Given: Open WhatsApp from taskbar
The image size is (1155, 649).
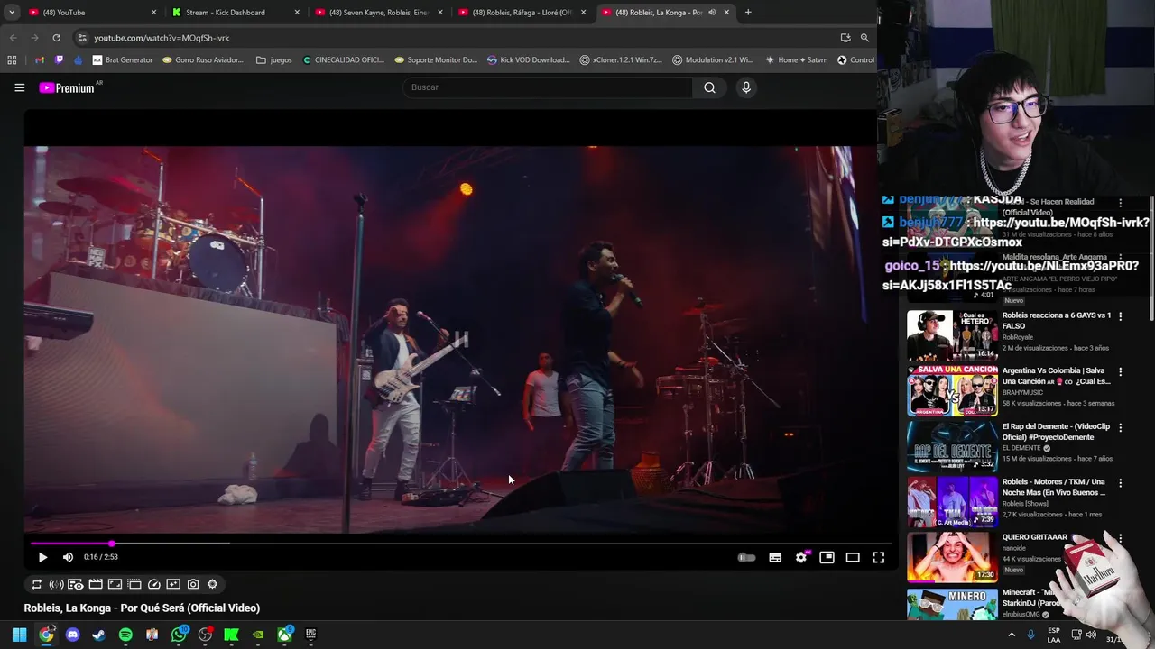Looking at the screenshot, I should [x=179, y=635].
